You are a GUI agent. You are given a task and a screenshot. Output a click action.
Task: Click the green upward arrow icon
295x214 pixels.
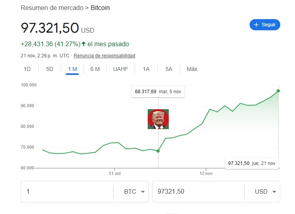83,44
